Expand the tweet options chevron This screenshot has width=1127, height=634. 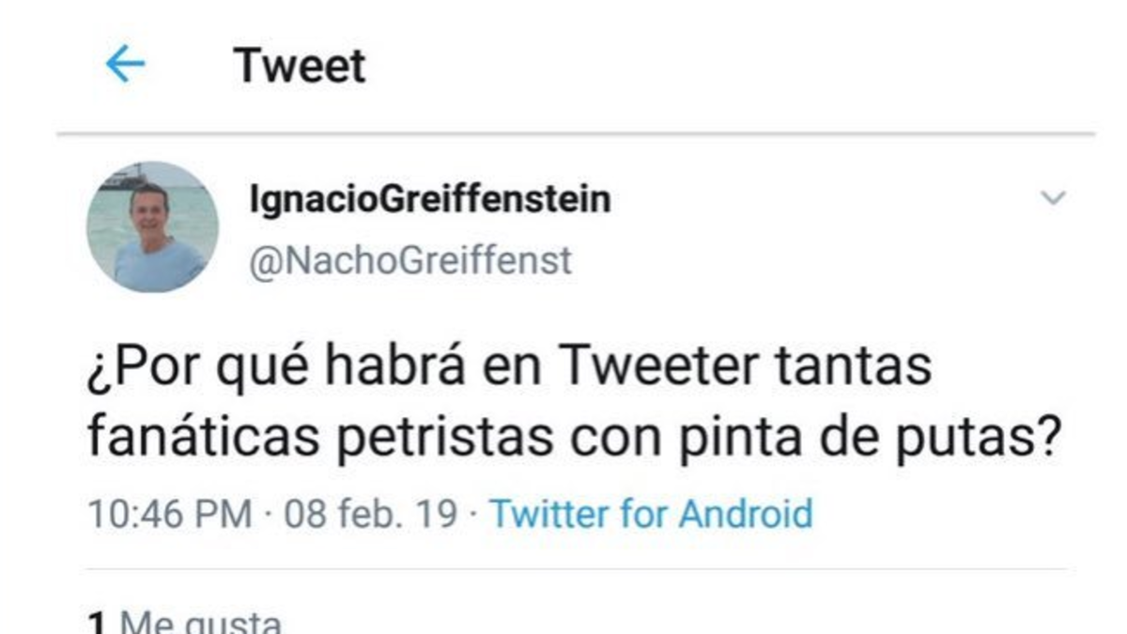[x=1055, y=198]
